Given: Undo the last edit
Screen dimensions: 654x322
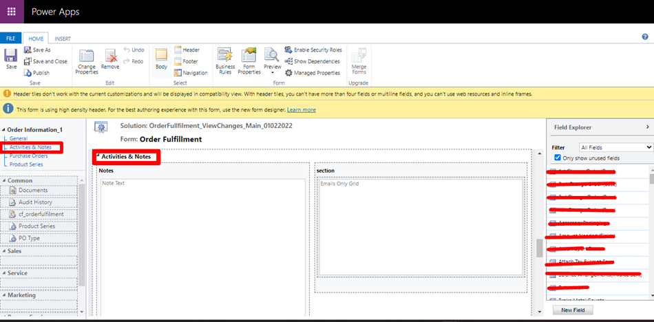Looking at the screenshot, I should pyautogui.click(x=134, y=50).
